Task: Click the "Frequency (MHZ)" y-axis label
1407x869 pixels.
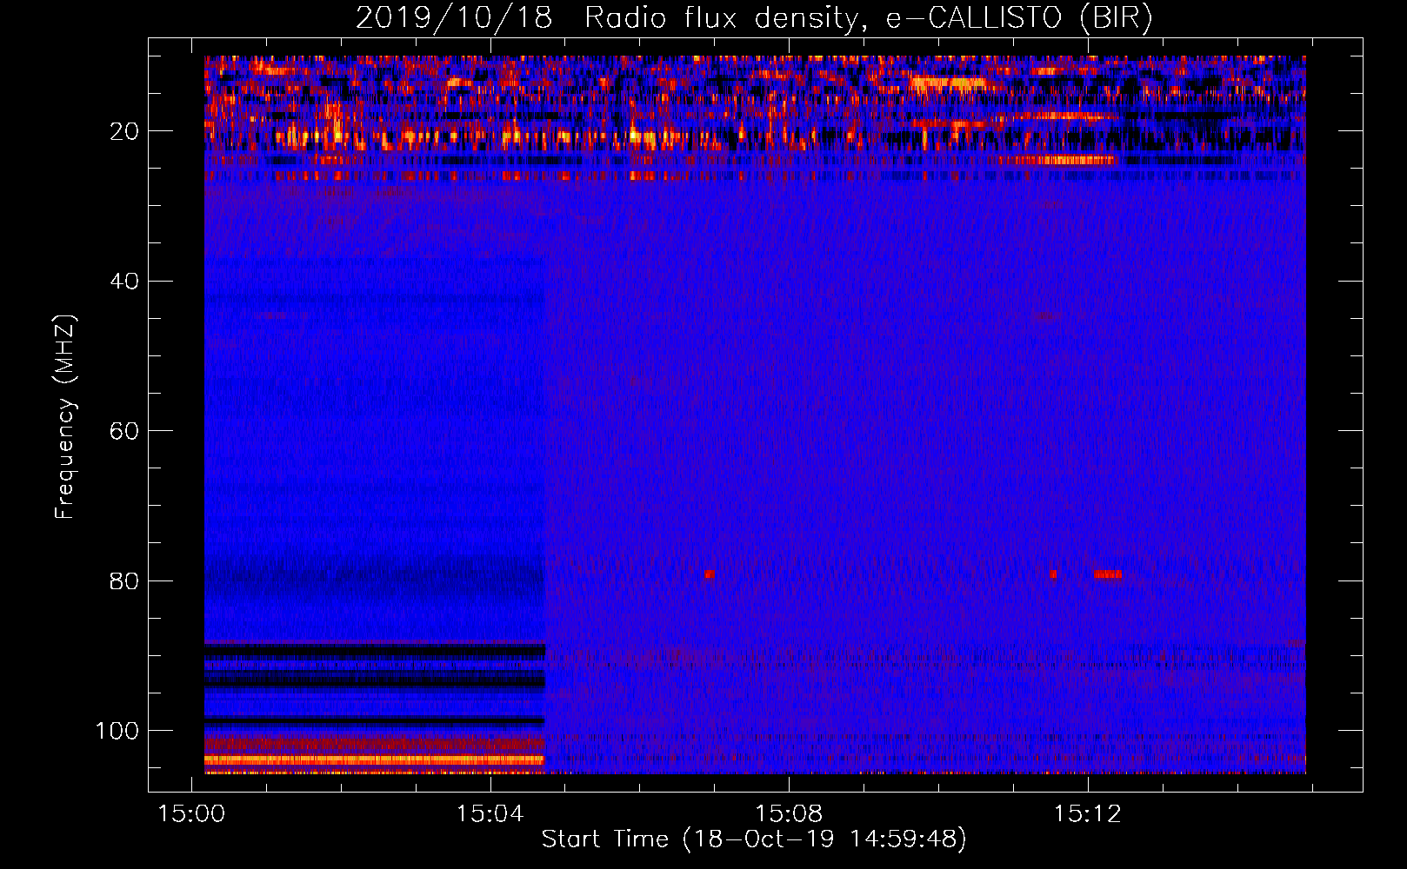Action: click(x=65, y=417)
